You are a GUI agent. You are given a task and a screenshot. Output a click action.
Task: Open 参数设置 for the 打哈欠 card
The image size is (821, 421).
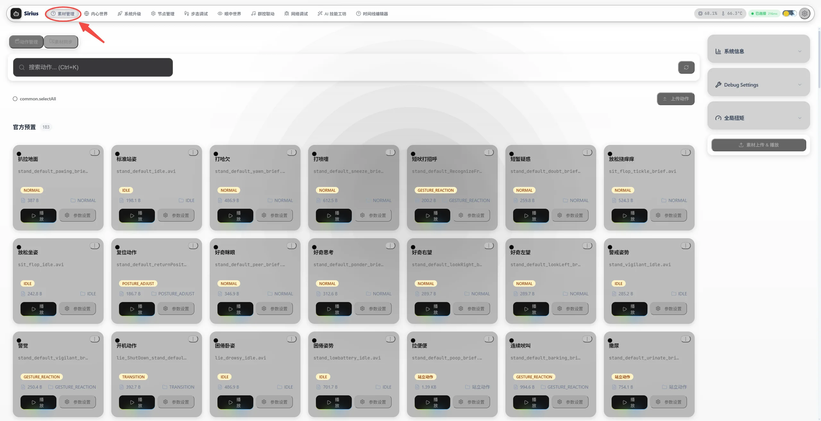pos(275,215)
